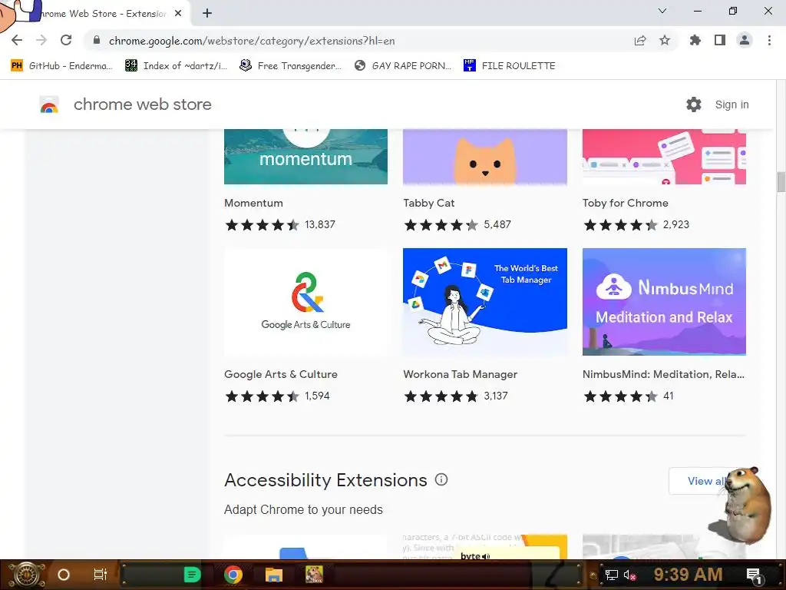This screenshot has width=786, height=590.
Task: Open the hamster app icon in taskbar
Action: click(x=314, y=575)
